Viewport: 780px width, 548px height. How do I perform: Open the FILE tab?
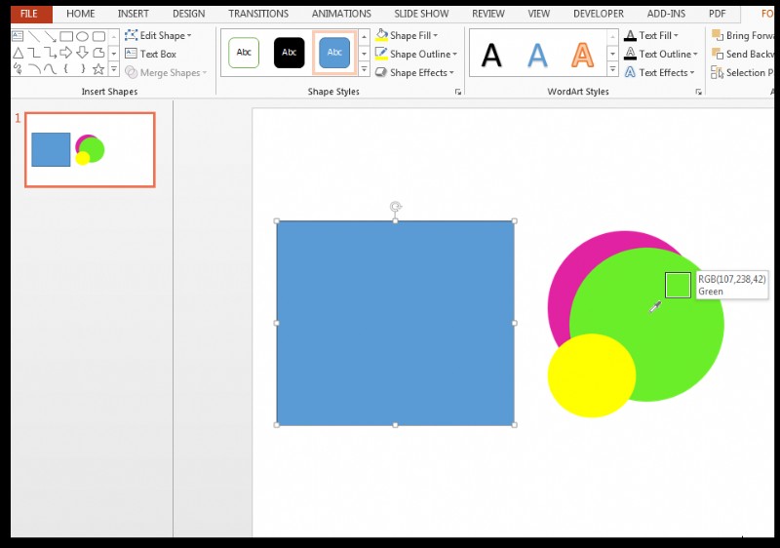pos(29,14)
